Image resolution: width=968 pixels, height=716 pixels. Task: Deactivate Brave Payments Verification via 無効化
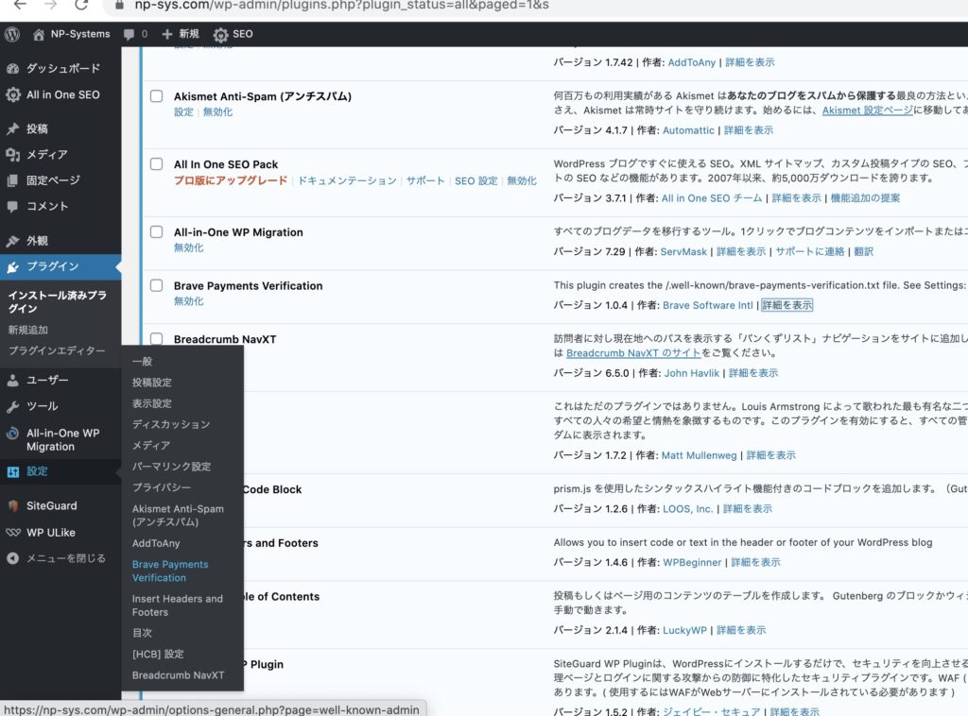point(189,301)
